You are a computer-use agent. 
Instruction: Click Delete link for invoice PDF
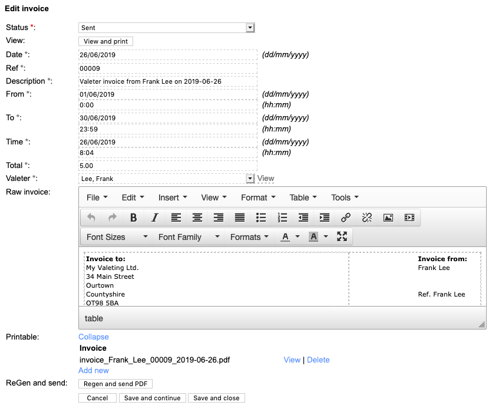click(318, 360)
